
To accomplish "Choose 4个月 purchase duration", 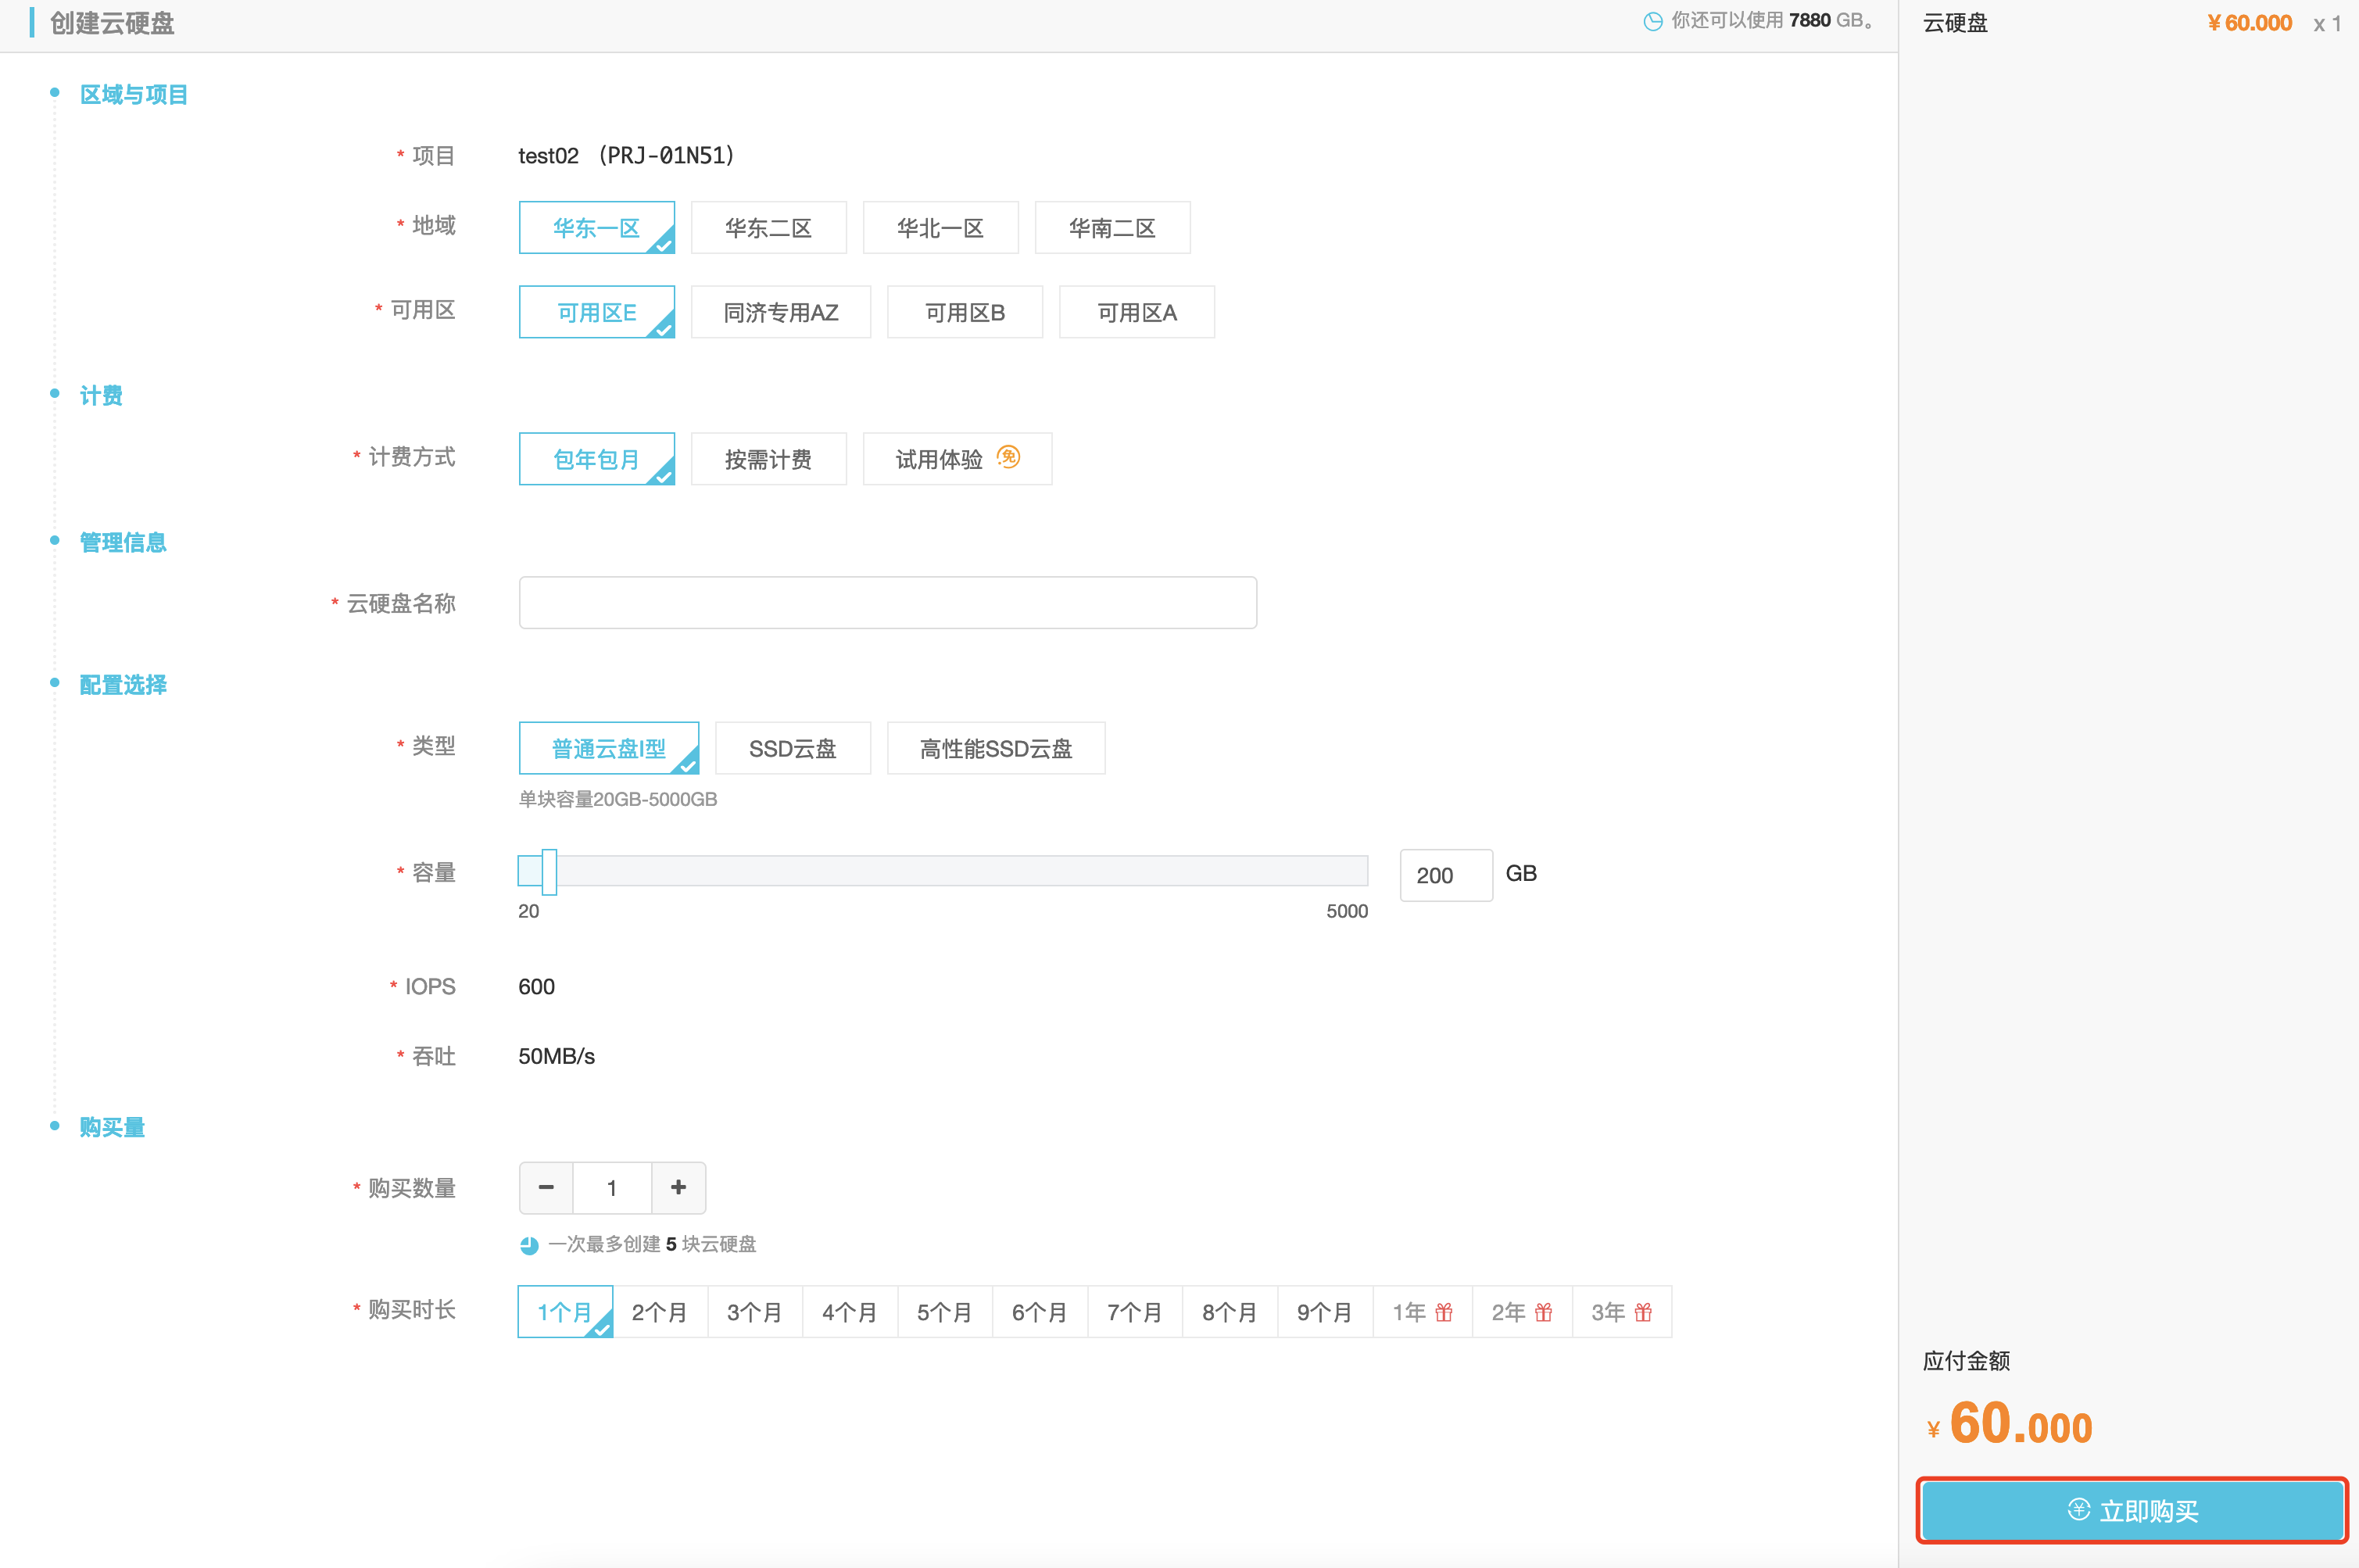I will 850,1312.
